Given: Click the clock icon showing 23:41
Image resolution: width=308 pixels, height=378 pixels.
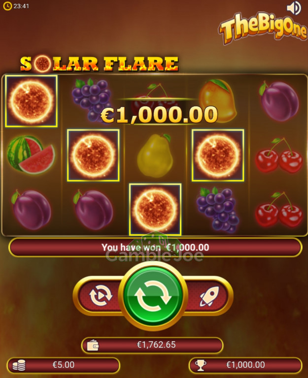Looking at the screenshot, I should [7, 6].
